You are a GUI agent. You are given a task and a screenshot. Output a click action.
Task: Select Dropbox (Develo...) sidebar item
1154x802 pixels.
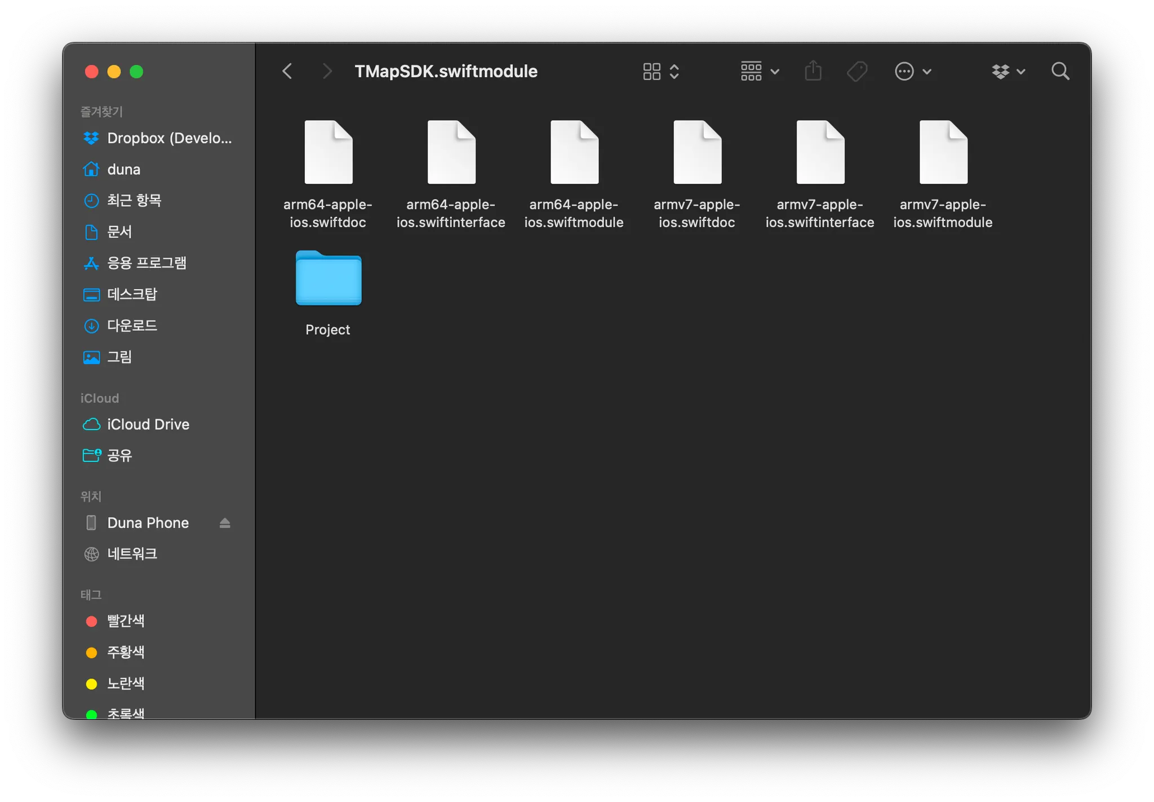tap(169, 138)
